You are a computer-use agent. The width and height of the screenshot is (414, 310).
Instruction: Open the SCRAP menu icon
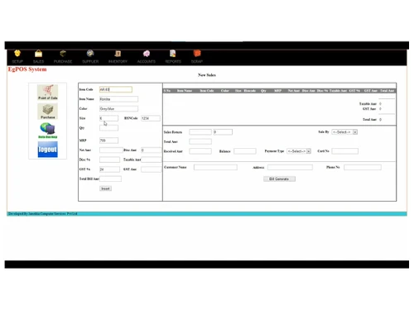point(197,54)
